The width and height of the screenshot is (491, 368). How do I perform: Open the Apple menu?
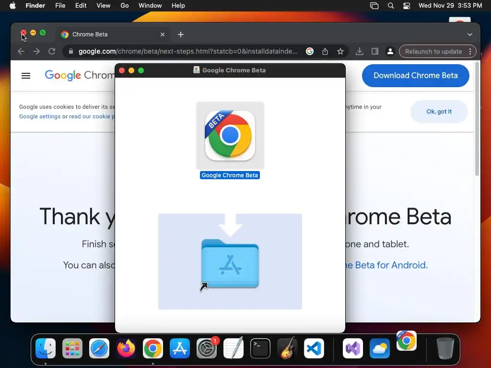12,6
